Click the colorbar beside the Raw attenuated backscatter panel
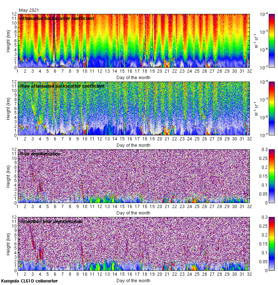The width and height of the screenshot is (278, 285). [272, 109]
